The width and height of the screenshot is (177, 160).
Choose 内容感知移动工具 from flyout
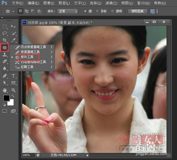(32, 62)
